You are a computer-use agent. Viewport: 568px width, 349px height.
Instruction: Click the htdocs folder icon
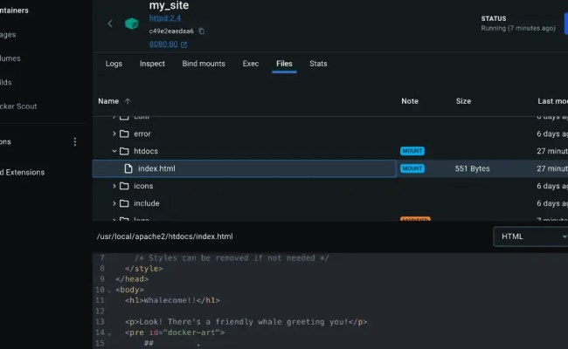click(124, 151)
